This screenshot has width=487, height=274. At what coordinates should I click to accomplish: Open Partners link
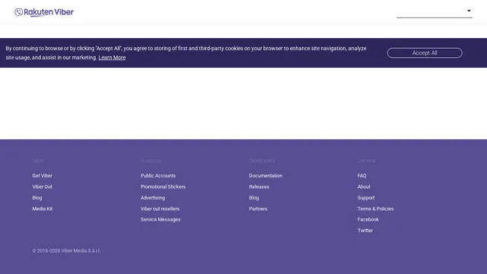click(258, 209)
